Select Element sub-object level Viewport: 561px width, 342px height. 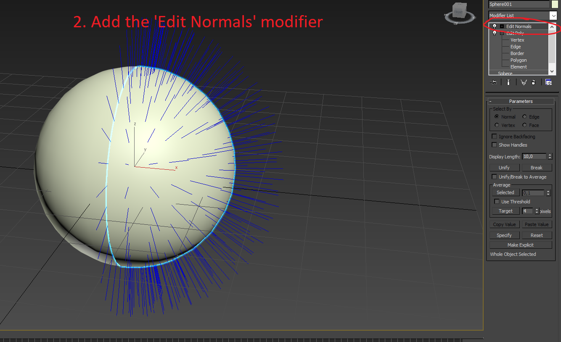pos(519,67)
